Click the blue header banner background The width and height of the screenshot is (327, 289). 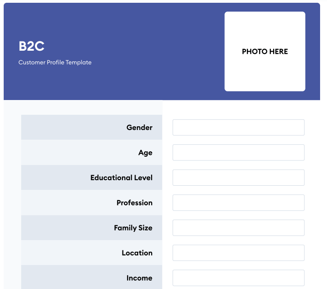click(138, 28)
